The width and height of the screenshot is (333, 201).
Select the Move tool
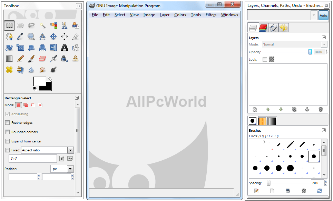[x=53, y=37]
